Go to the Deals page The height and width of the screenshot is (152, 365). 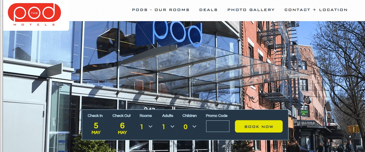pos(208,10)
